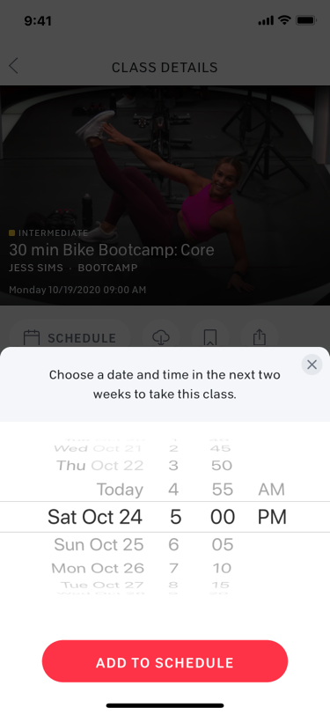The height and width of the screenshot is (715, 330).
Task: Choose Today in the date wheel
Action: [x=120, y=490]
